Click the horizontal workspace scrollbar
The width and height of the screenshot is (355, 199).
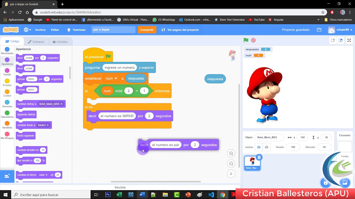(156, 182)
